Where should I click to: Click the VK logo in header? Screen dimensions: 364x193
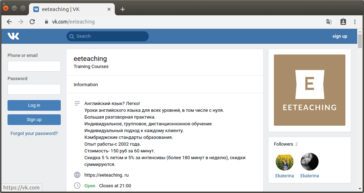[x=13, y=36]
